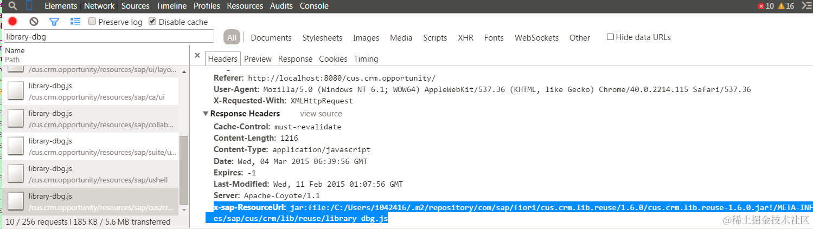Click the Name Path column header

click(95, 55)
